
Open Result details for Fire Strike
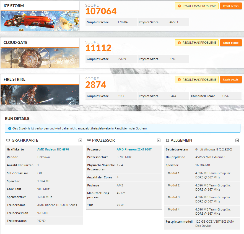(x=231, y=79)
